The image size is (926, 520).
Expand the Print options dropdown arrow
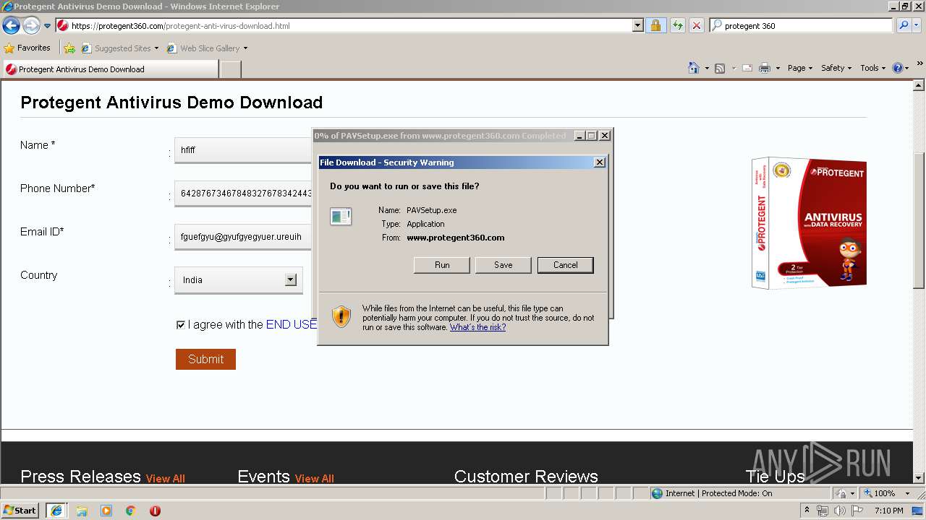pyautogui.click(x=778, y=68)
